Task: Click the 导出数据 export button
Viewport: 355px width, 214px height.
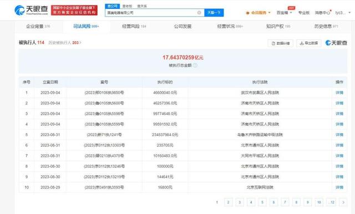Action: [309, 43]
